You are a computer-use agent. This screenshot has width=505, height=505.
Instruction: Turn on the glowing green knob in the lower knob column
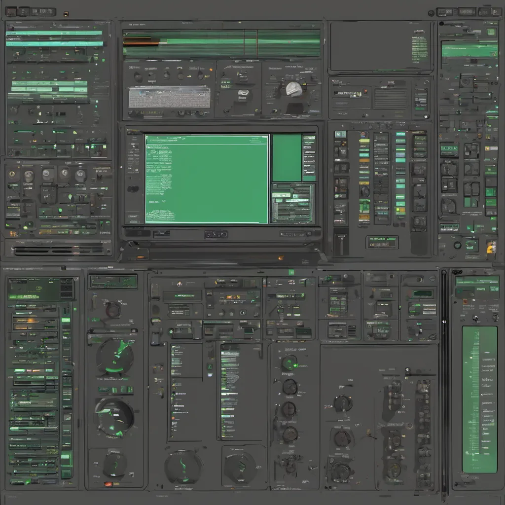[x=289, y=363]
